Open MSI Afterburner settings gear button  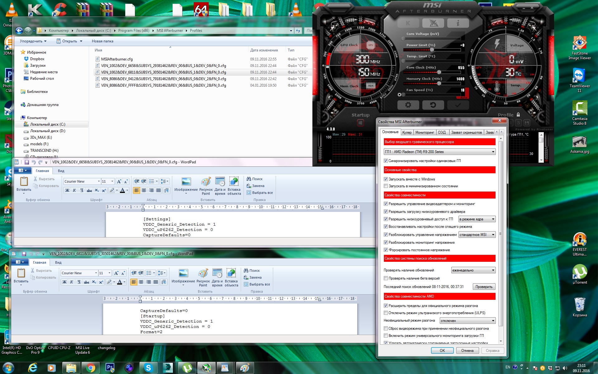pyautogui.click(x=408, y=105)
